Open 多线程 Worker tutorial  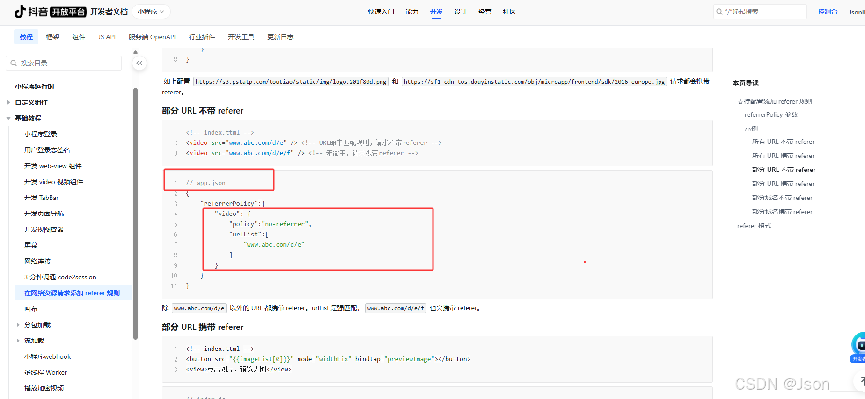click(x=45, y=372)
